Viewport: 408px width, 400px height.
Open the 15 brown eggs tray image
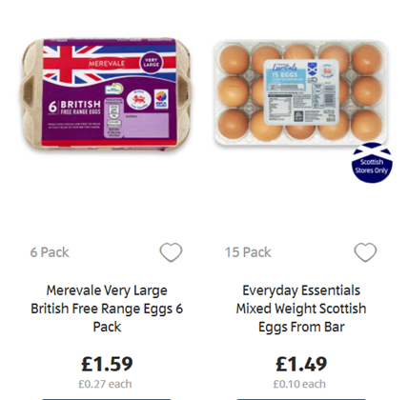pyautogui.click(x=300, y=93)
